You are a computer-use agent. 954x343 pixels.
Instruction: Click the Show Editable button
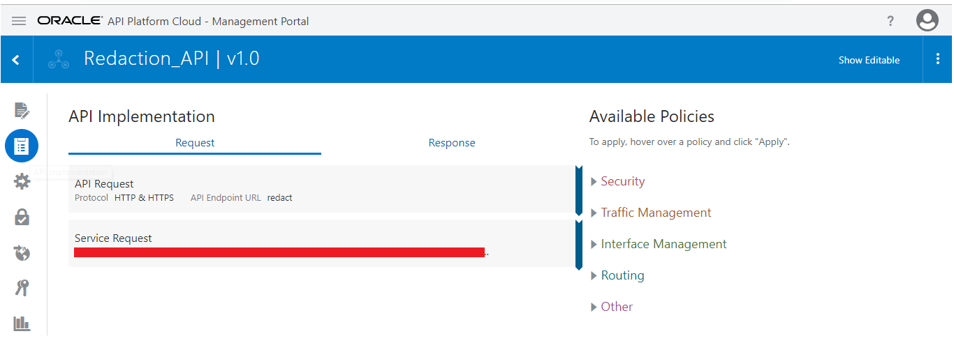pyautogui.click(x=869, y=60)
